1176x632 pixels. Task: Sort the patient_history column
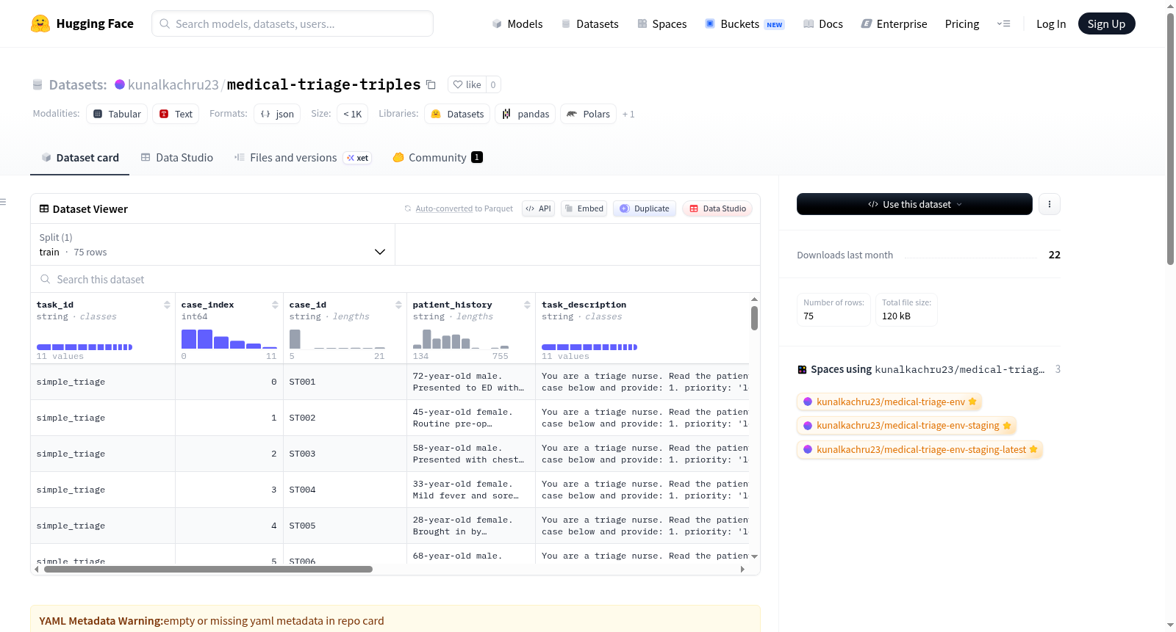(x=527, y=305)
